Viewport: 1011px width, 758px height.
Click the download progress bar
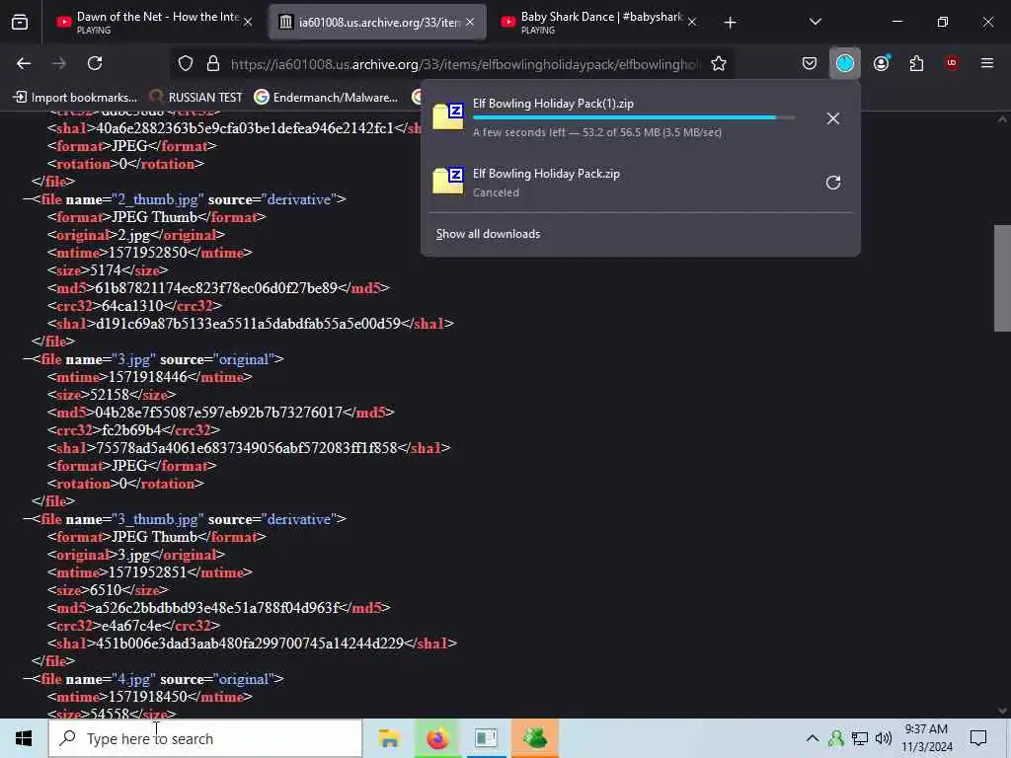pos(634,118)
